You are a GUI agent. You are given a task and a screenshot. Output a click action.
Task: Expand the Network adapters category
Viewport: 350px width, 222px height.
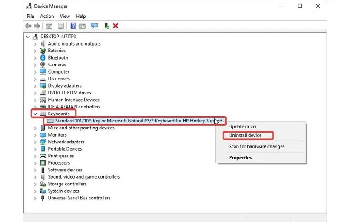(35, 142)
